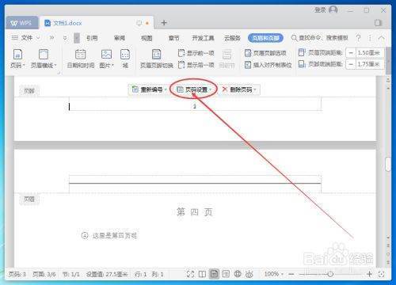Click page number 3 in footer
The width and height of the screenshot is (396, 285).
pyautogui.click(x=195, y=107)
